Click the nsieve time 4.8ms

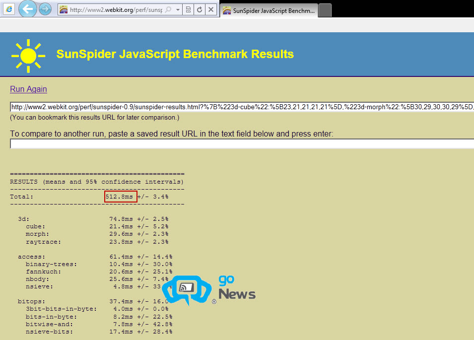click(x=123, y=286)
